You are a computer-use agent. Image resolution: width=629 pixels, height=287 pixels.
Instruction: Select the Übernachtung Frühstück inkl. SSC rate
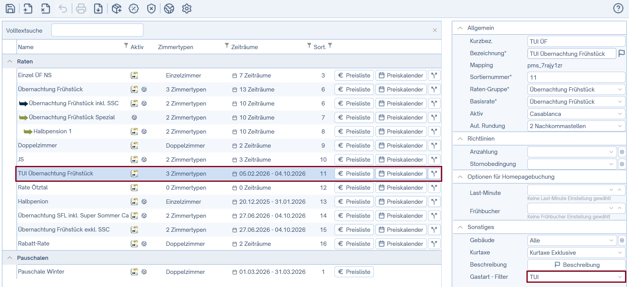tap(74, 103)
